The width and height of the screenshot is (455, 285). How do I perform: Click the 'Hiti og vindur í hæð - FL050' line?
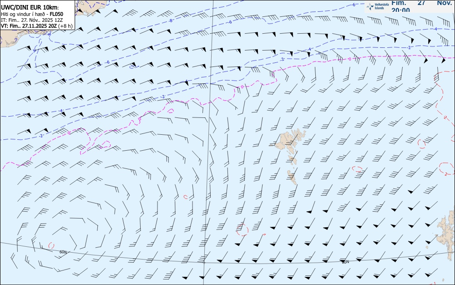click(x=32, y=14)
